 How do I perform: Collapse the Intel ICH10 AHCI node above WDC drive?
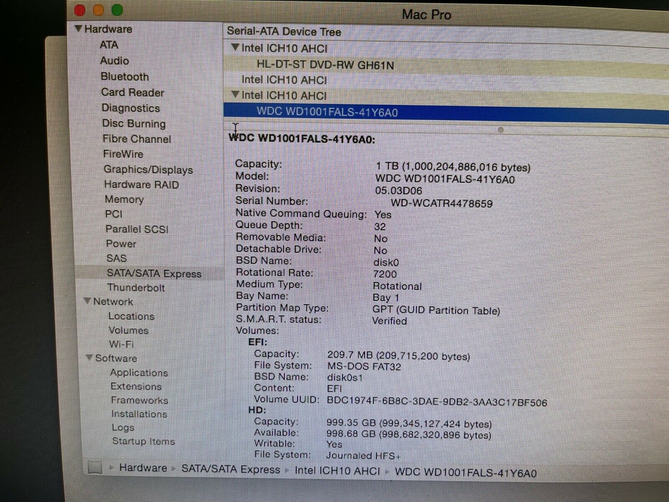235,94
